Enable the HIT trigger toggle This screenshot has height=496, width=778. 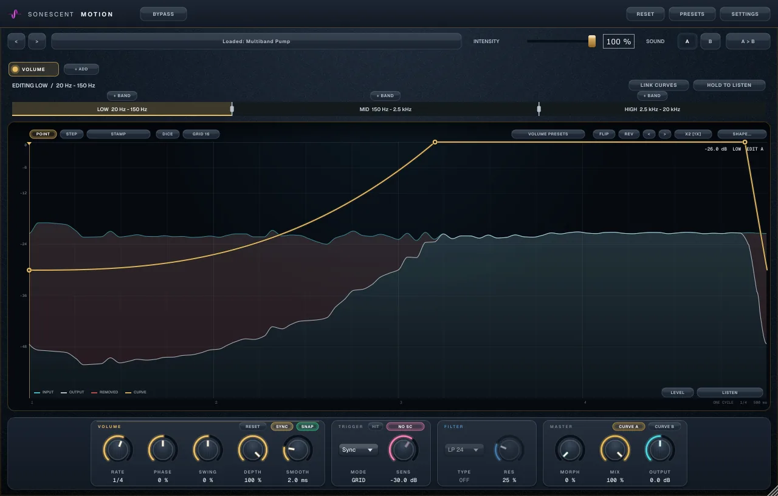[x=376, y=427]
